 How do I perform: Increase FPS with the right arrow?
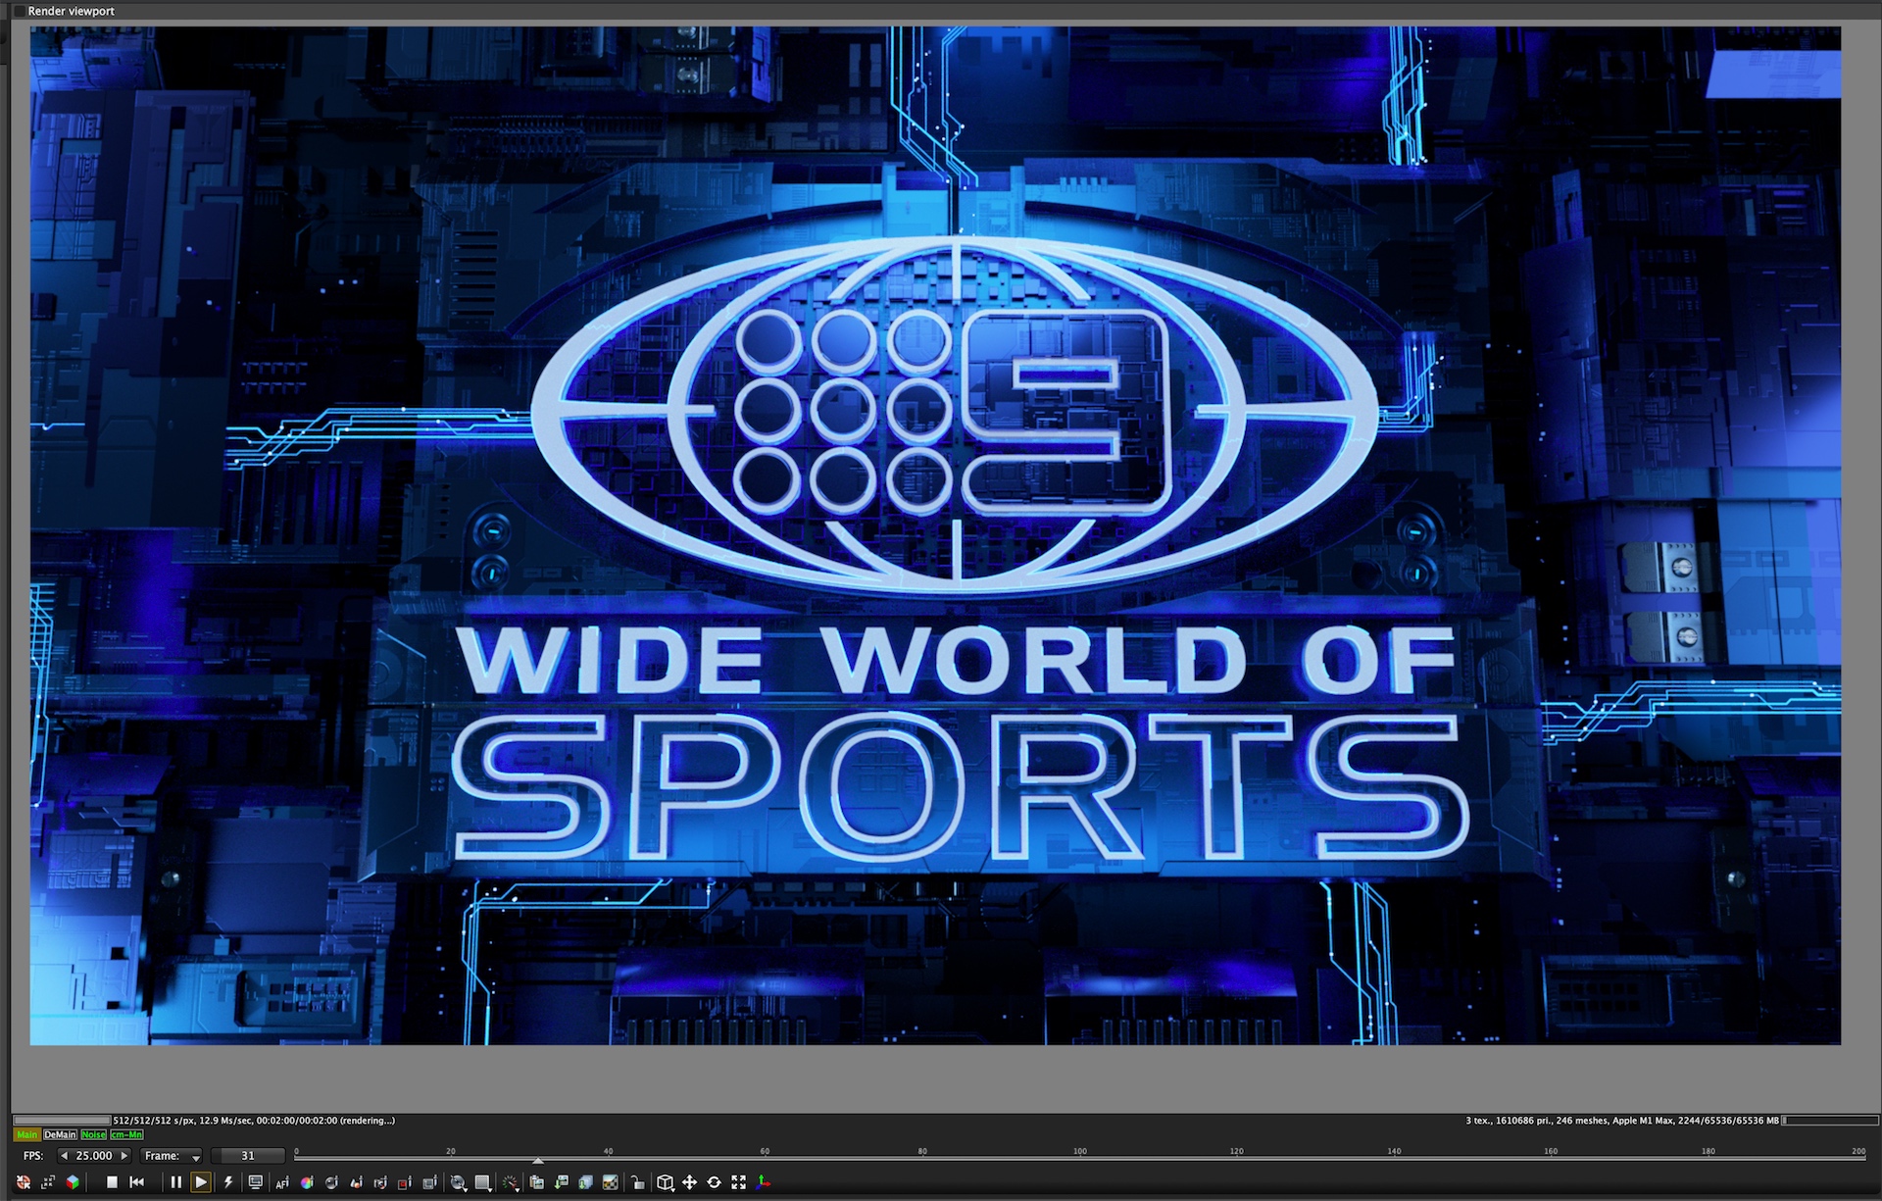coord(124,1156)
